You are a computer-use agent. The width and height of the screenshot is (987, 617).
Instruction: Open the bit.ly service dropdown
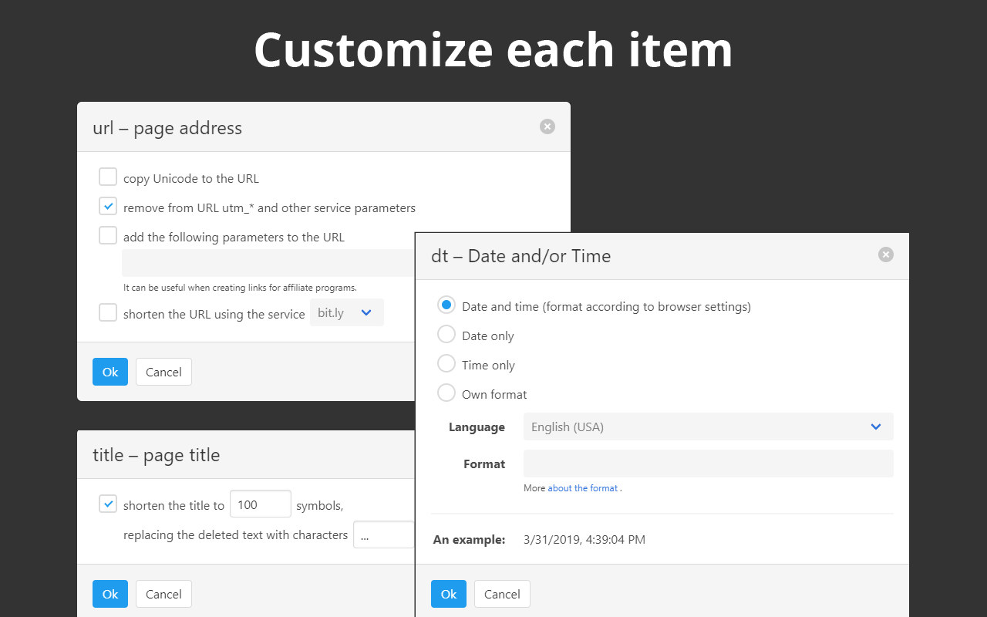coord(346,313)
